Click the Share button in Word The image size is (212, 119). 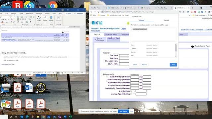pyautogui.click(x=69, y=14)
